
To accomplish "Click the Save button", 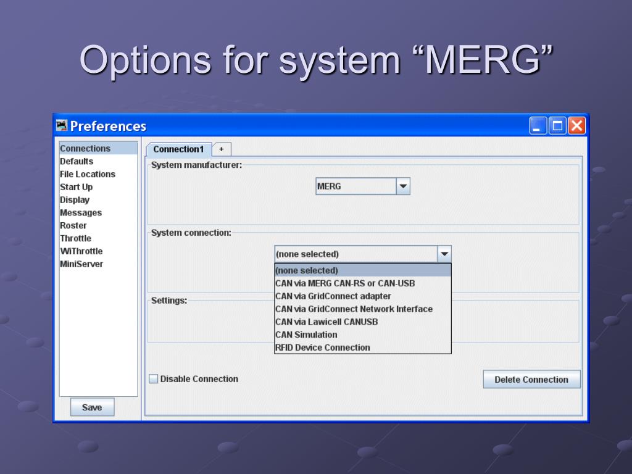I will click(93, 407).
